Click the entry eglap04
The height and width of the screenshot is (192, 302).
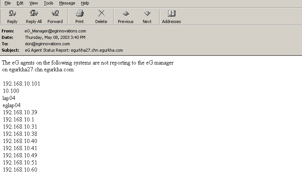pos(12,105)
